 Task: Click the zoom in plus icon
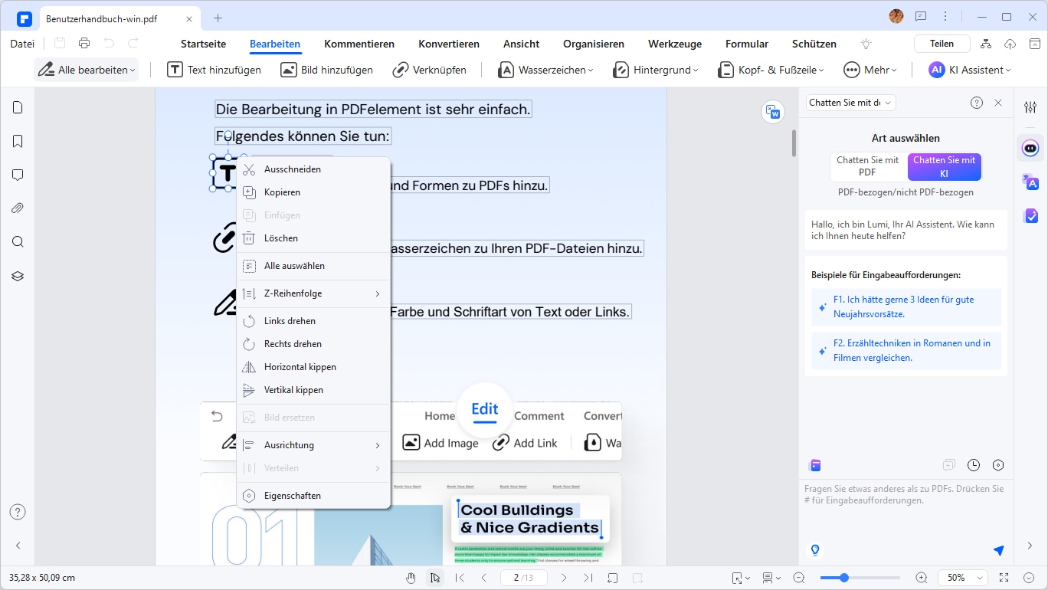tap(922, 578)
